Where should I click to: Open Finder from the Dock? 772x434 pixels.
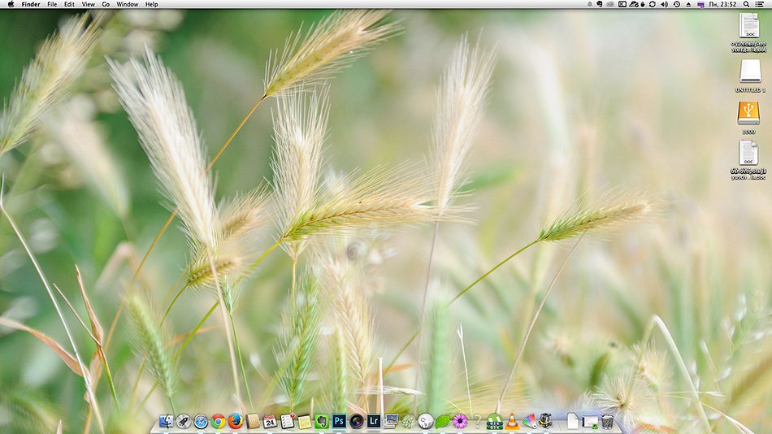tap(166, 421)
